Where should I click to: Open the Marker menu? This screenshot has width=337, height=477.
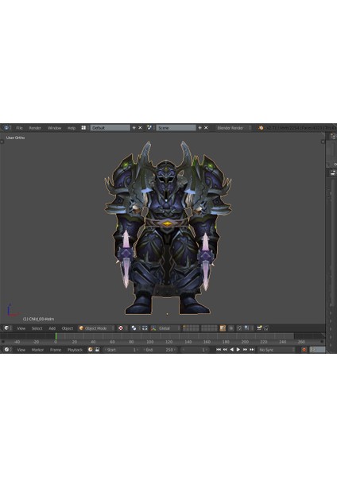coord(37,350)
